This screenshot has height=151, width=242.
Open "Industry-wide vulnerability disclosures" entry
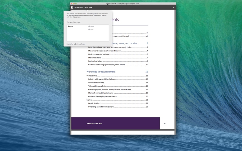pos(118,79)
